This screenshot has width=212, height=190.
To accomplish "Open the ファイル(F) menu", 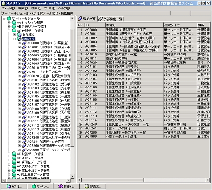I will coord(8,8).
